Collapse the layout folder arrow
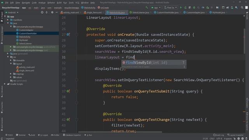Screen dimensions: 249x140 click(11, 64)
